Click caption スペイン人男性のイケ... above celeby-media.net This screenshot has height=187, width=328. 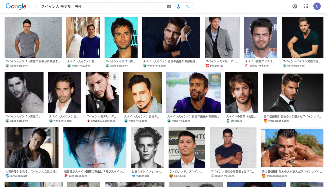(x=260, y=61)
